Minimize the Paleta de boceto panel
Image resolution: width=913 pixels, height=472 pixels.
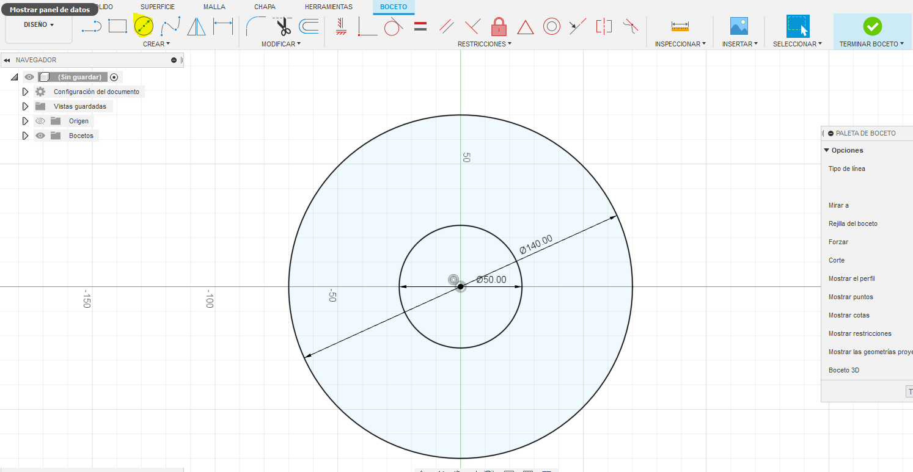point(831,133)
